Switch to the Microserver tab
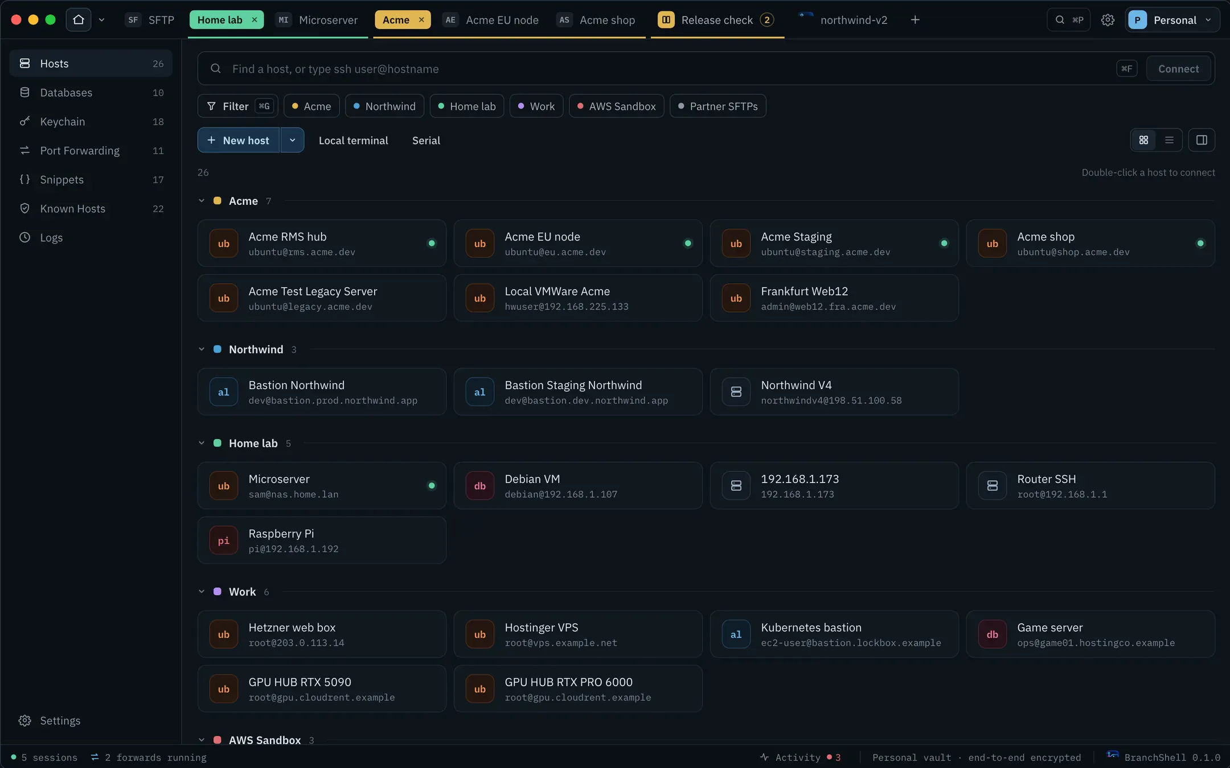Screen dimensions: 1230x768 [317, 20]
